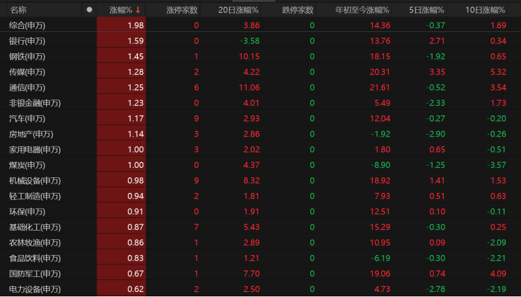Screen dimensions: 521x297
Task: Click the 1.28 涨幅 cell for 传媒
Action: pyautogui.click(x=121, y=72)
